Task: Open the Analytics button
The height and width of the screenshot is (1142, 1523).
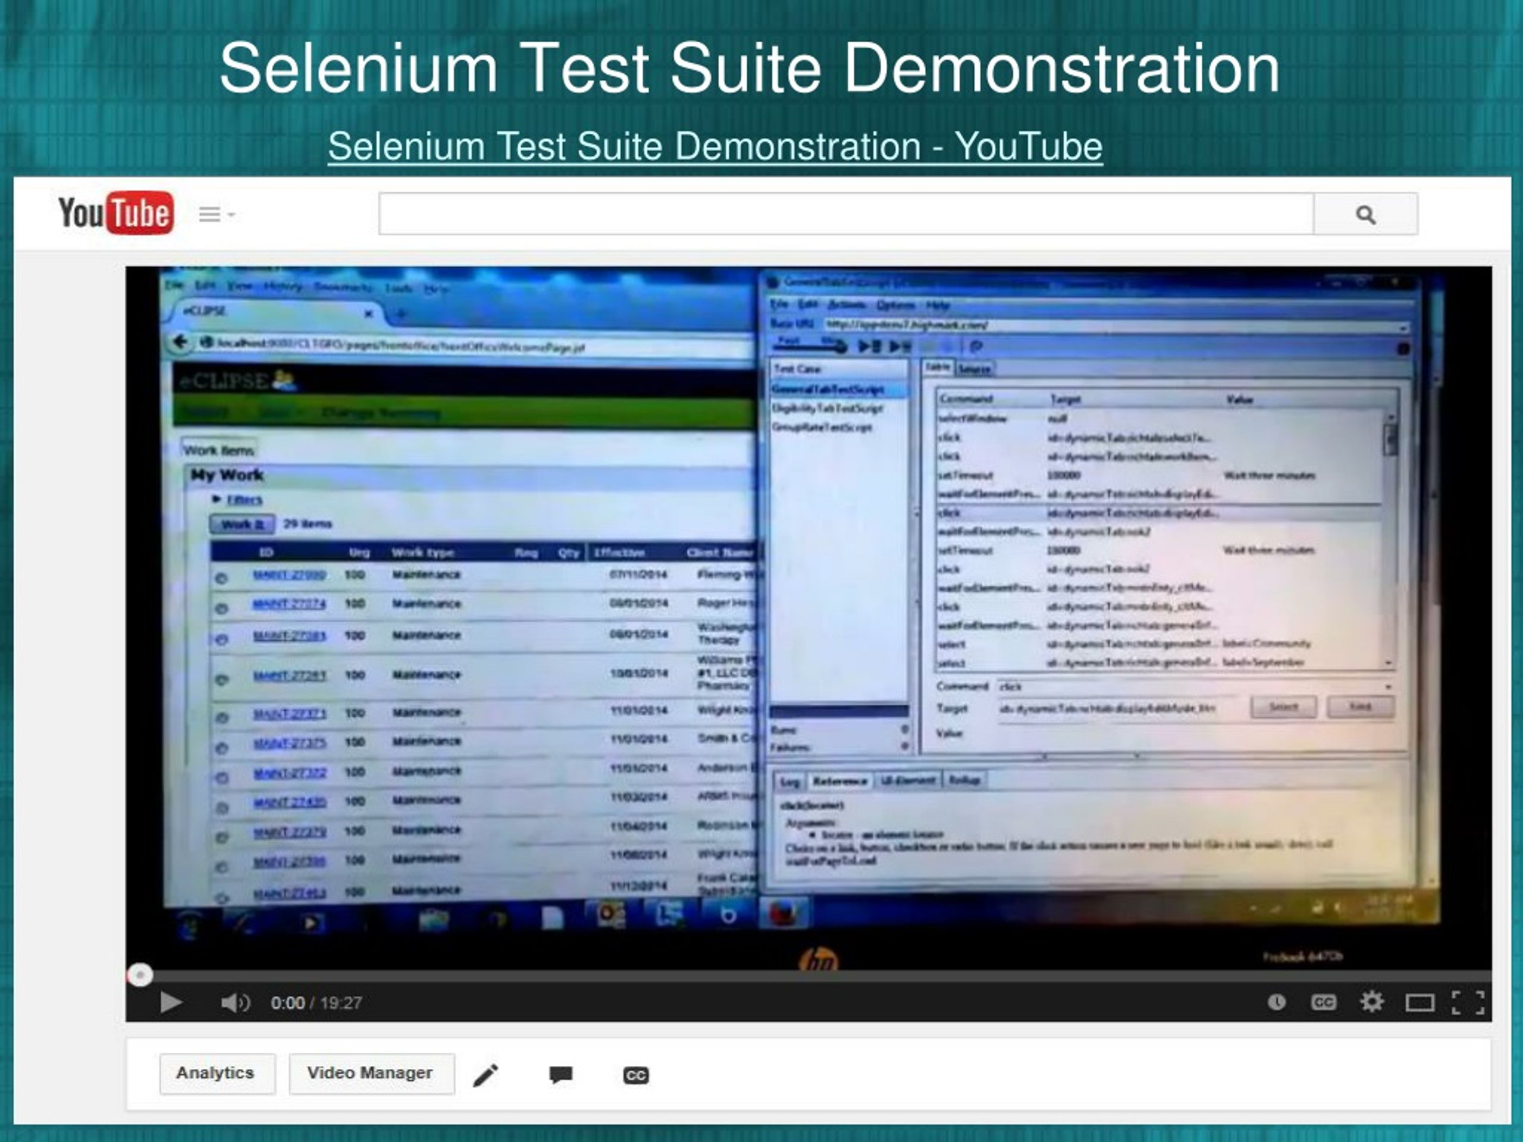Action: pyautogui.click(x=217, y=1073)
